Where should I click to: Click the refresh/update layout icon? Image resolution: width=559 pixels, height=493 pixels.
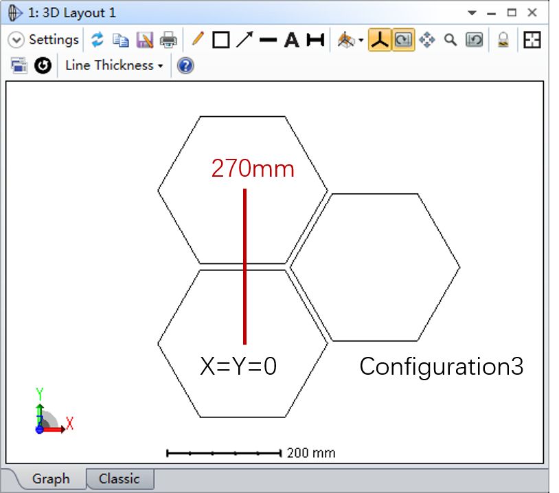pyautogui.click(x=98, y=40)
